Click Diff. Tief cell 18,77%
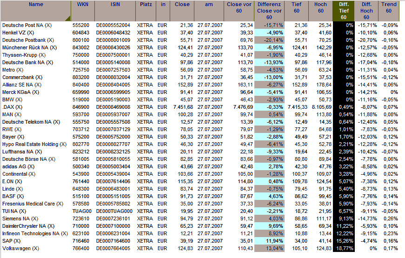This screenshot has width=405, height=258. [x=345, y=248]
